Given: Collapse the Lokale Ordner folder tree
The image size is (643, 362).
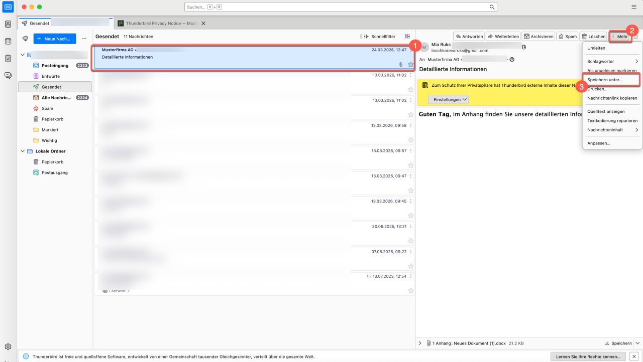Looking at the screenshot, I should click(x=23, y=151).
